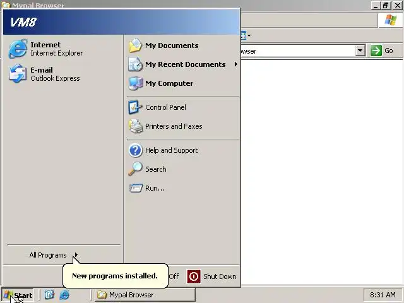
Task: Click the Outlook Express subtitle text
Action: point(55,78)
